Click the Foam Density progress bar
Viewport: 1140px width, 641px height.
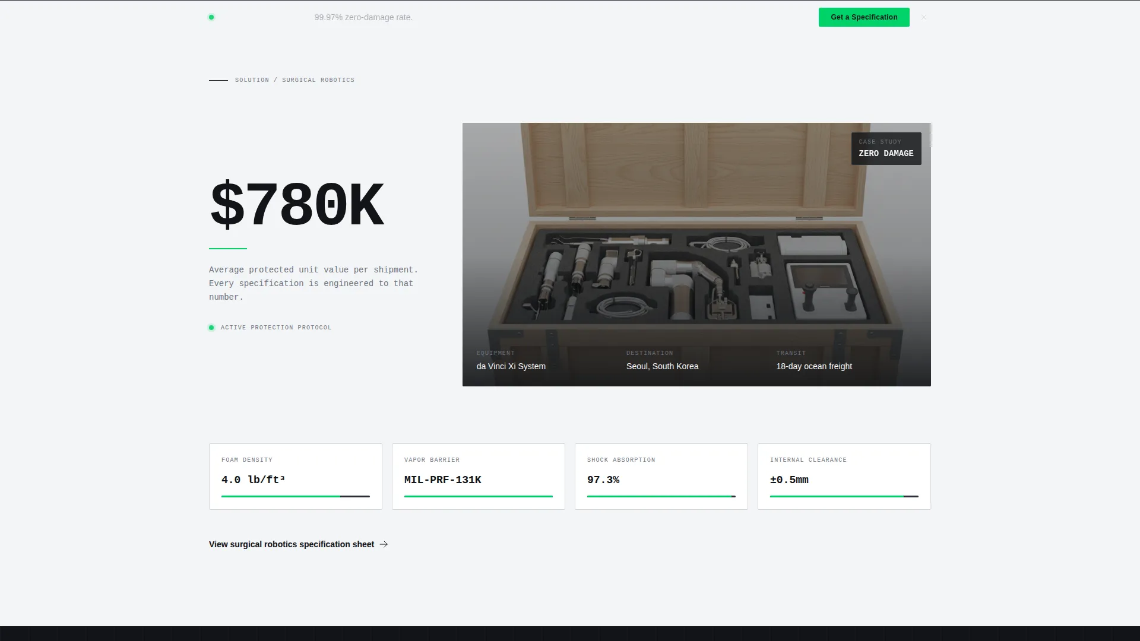click(296, 496)
